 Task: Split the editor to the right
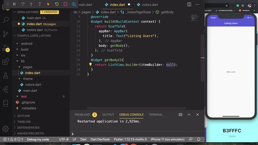[189, 4]
